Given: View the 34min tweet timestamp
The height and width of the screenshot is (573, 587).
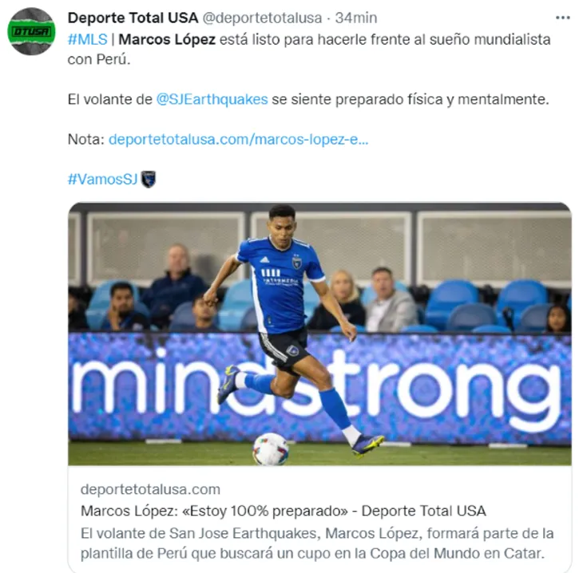Looking at the screenshot, I should tap(356, 18).
